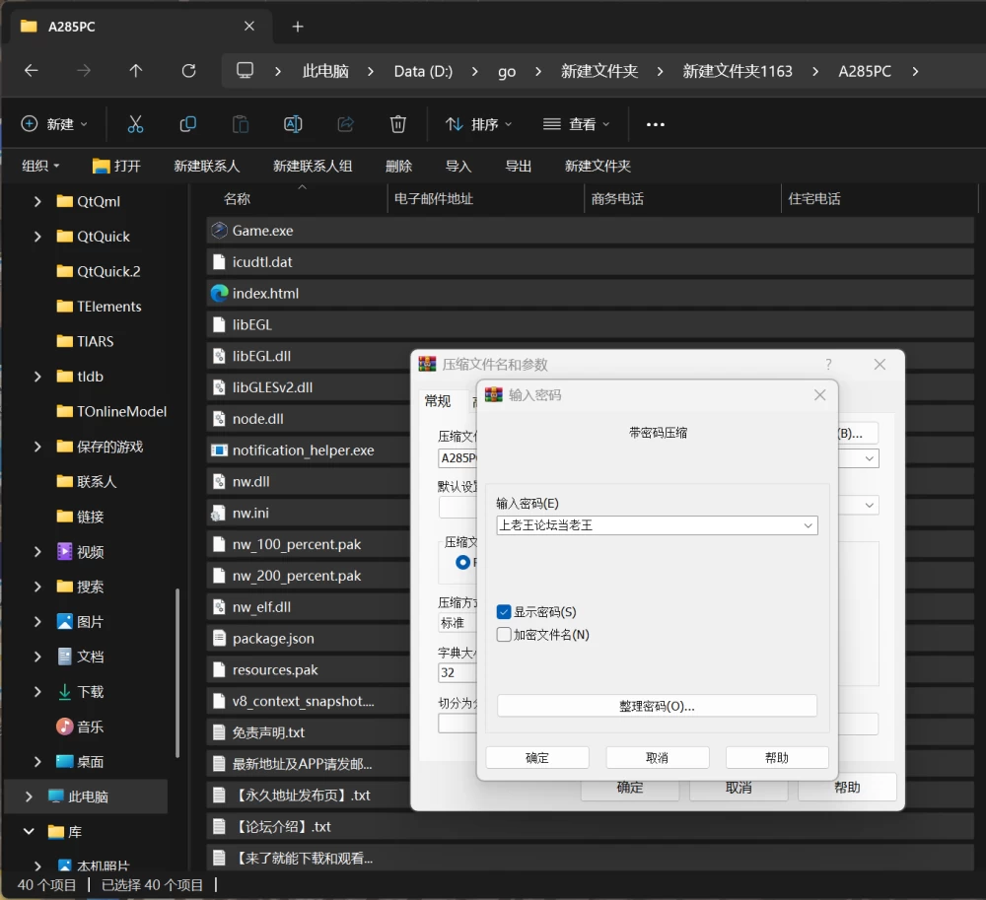Click the cut scissors icon
This screenshot has width=986, height=900.
[x=135, y=124]
